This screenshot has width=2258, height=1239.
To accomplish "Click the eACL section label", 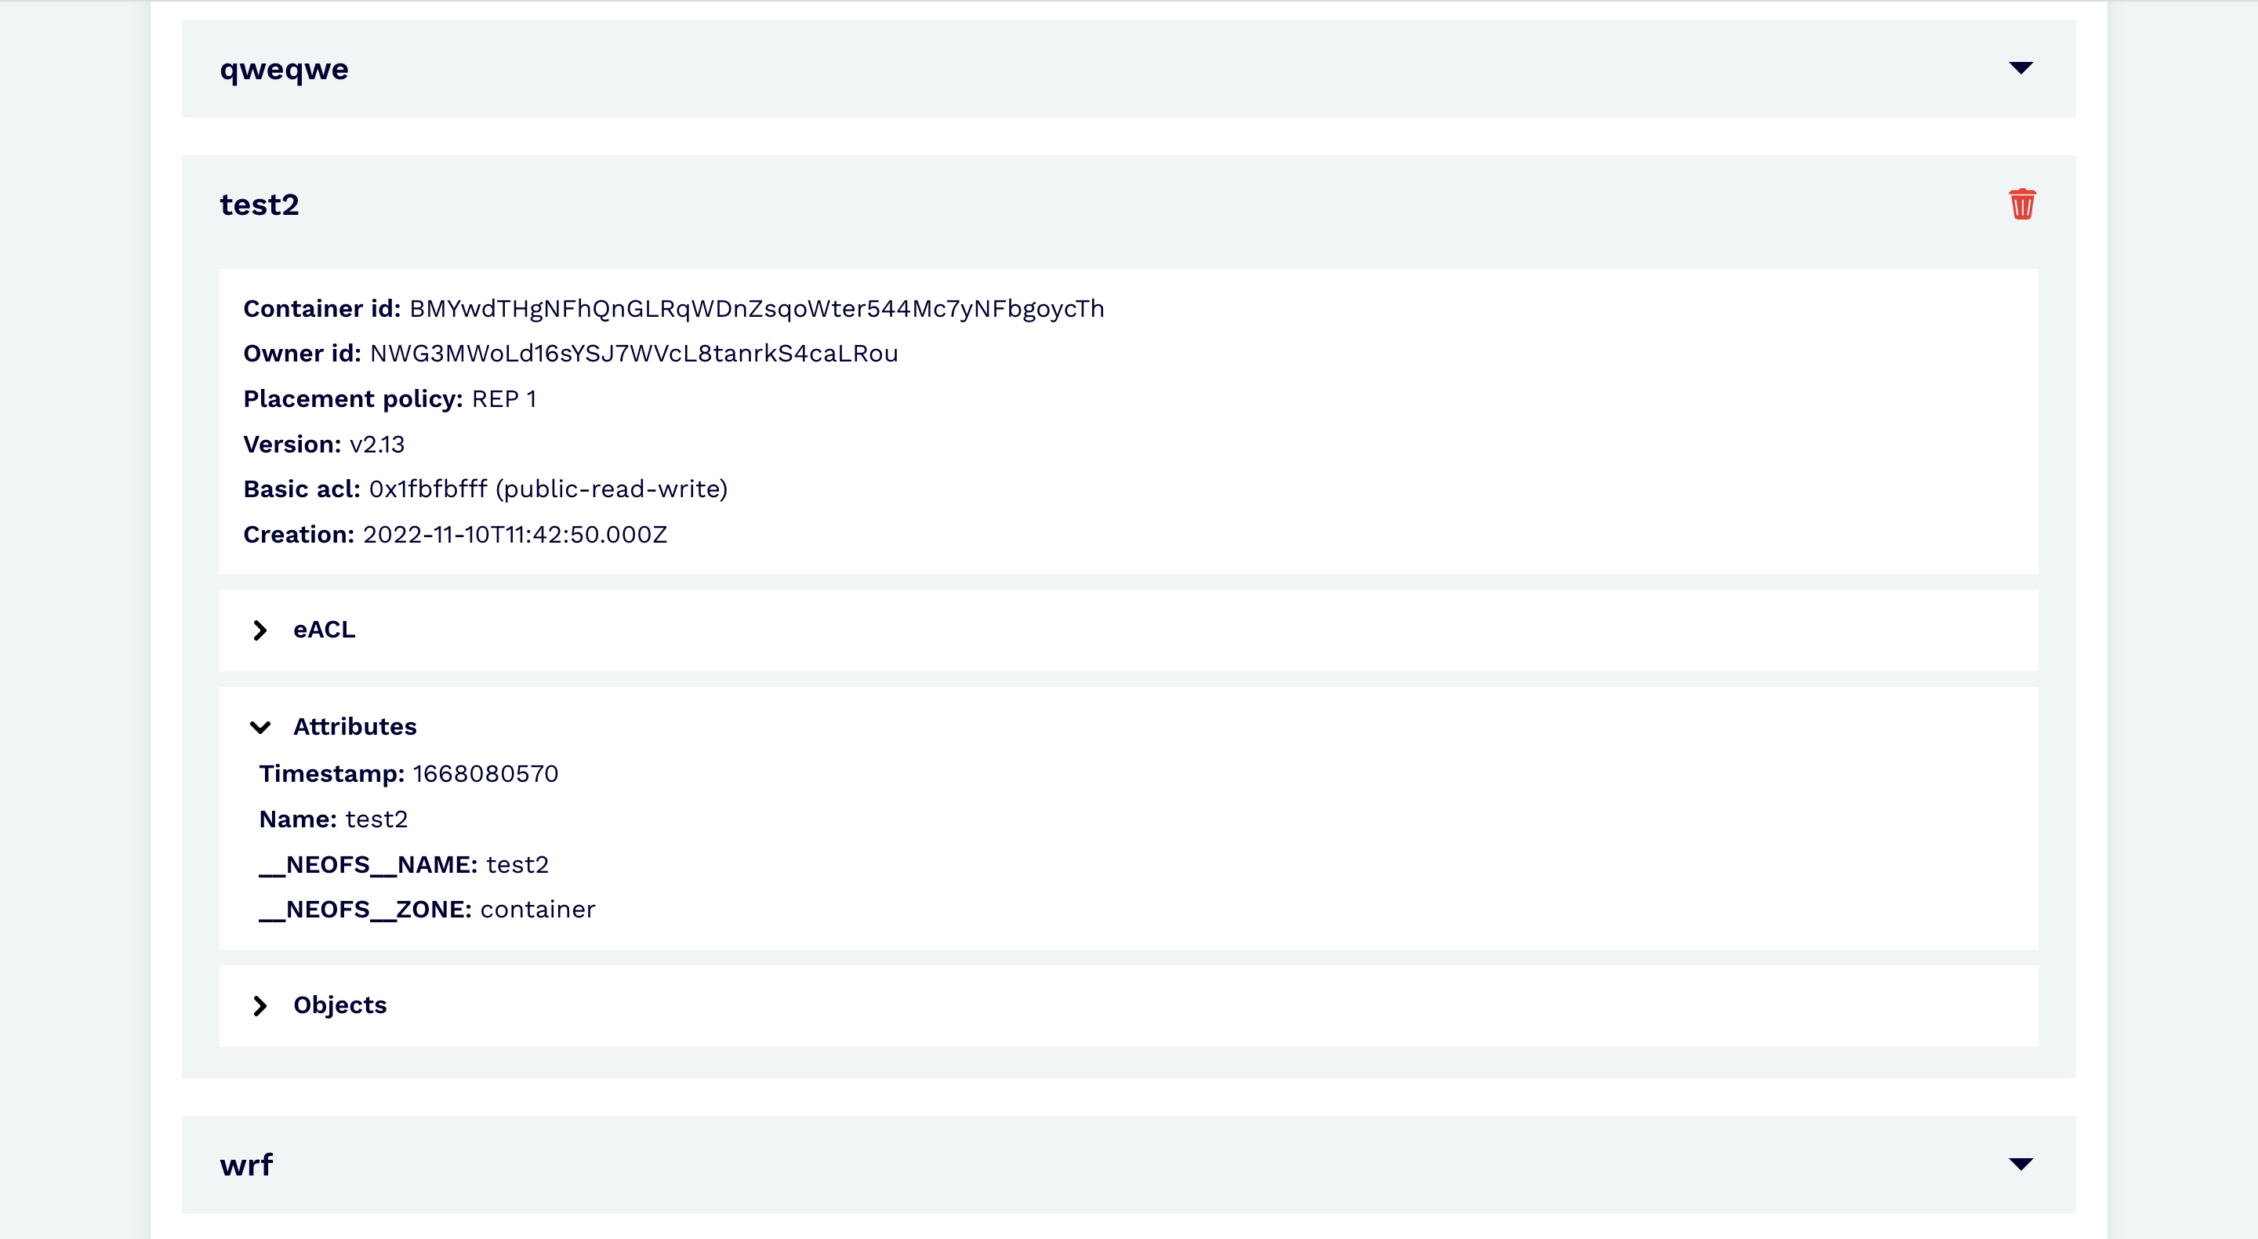I will point(325,630).
